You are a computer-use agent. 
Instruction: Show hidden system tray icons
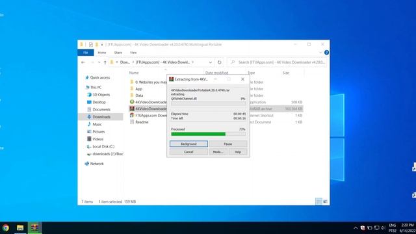[356, 228]
